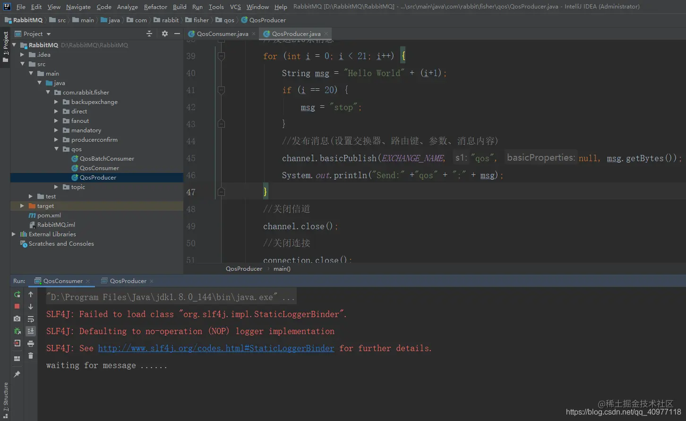
Task: Toggle scroll to end of console
Action: (31, 331)
